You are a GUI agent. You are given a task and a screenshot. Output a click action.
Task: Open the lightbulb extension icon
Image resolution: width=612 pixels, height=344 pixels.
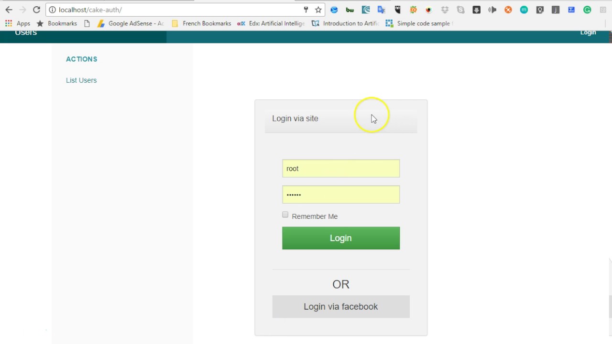[x=540, y=10]
